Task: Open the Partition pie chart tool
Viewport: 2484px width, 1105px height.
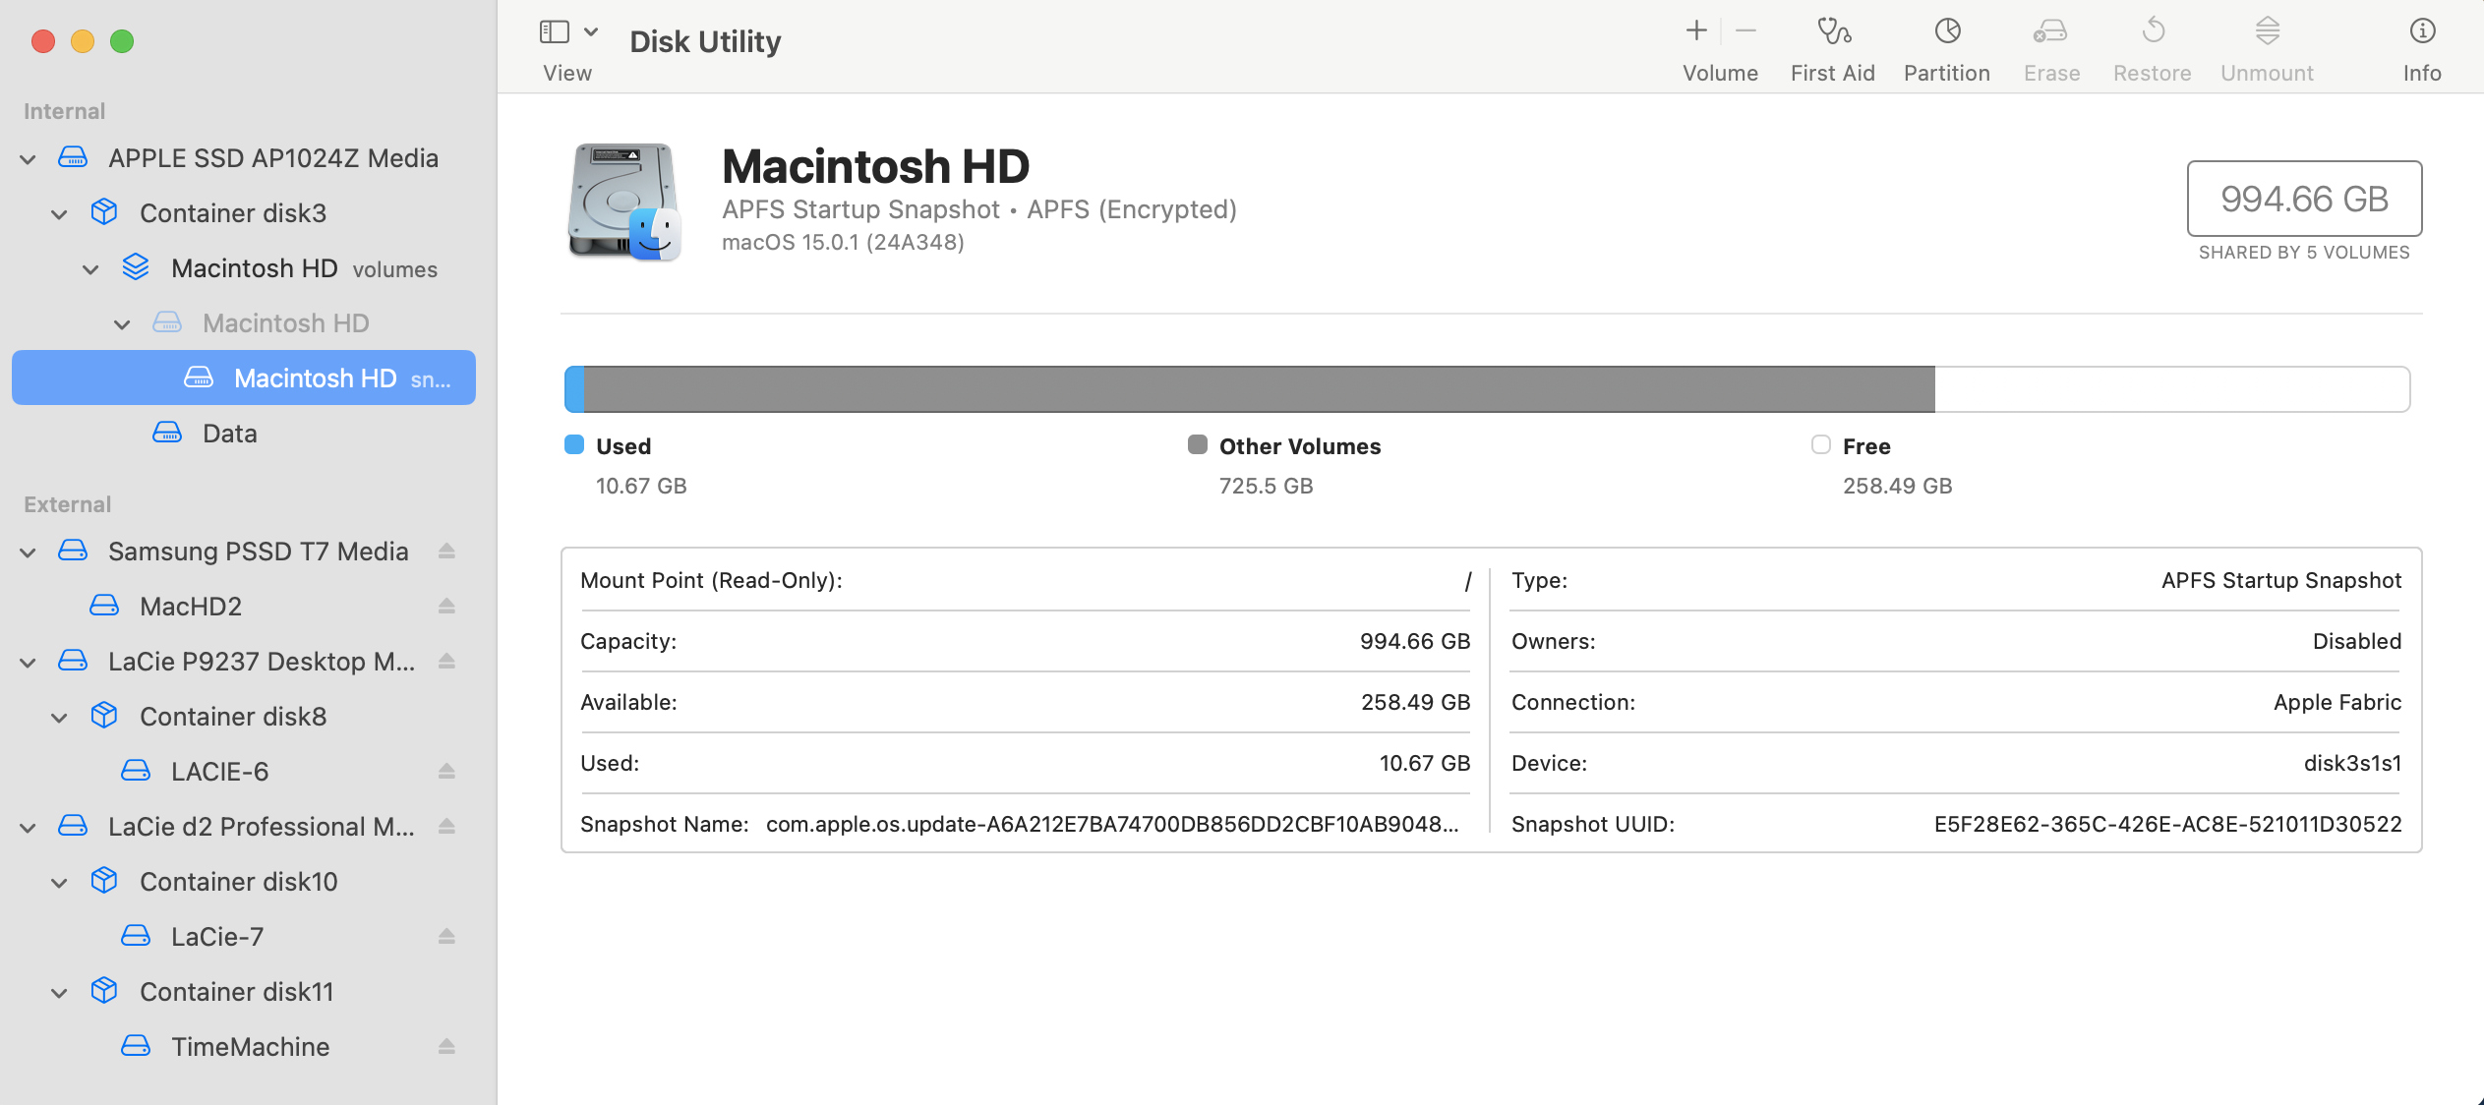Action: (x=1947, y=31)
